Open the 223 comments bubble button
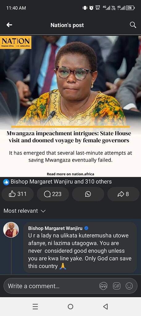Image resolution: width=141 pixels, height=316 pixels. [x=53, y=194]
